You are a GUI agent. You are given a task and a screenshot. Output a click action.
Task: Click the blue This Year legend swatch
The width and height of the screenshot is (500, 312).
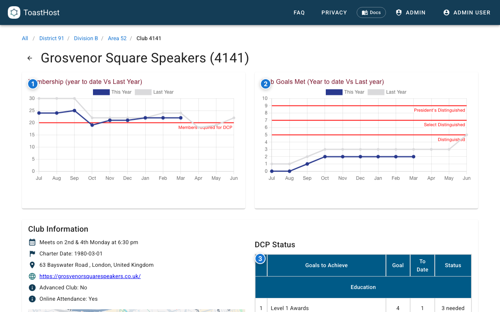coord(101,92)
